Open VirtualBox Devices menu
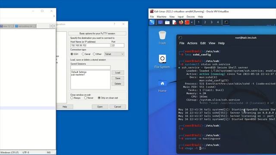Screen dimensions: 276x155 tap(191, 17)
